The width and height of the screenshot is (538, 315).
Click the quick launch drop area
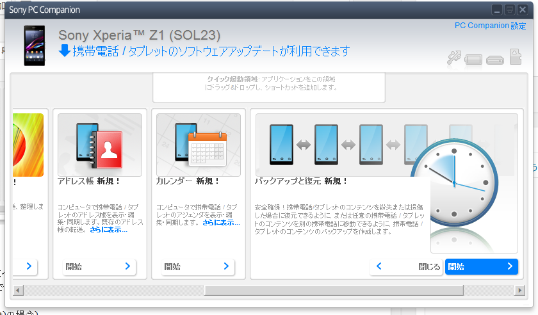(x=268, y=88)
